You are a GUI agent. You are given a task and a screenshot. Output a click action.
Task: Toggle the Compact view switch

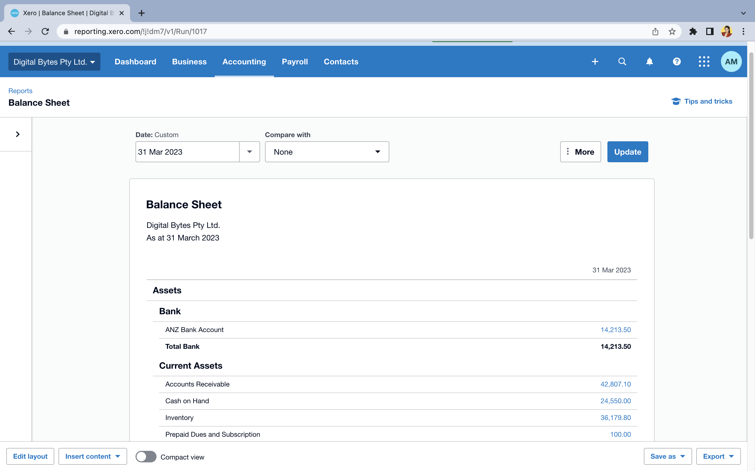pyautogui.click(x=146, y=457)
